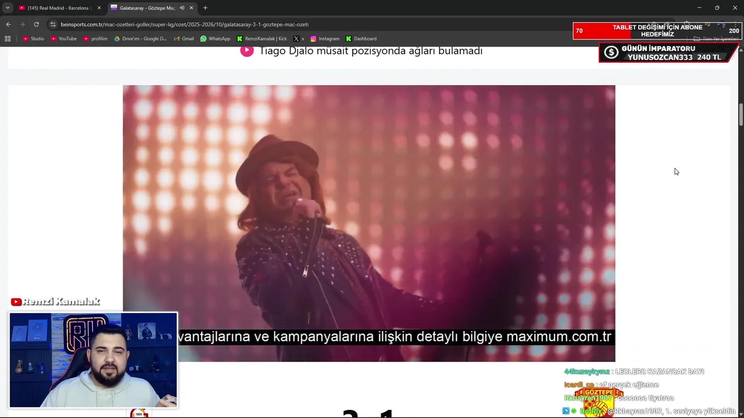Click chat message of gerçek eğlence

click(x=628, y=385)
